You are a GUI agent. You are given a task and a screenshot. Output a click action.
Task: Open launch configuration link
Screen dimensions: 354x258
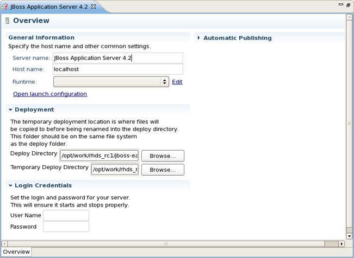[x=50, y=94]
